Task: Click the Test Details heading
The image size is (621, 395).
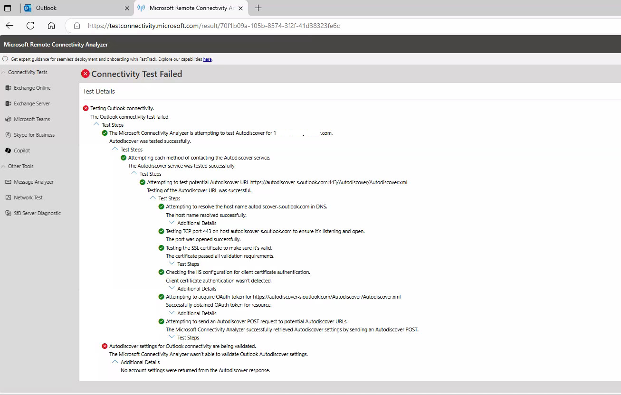Action: click(x=98, y=91)
